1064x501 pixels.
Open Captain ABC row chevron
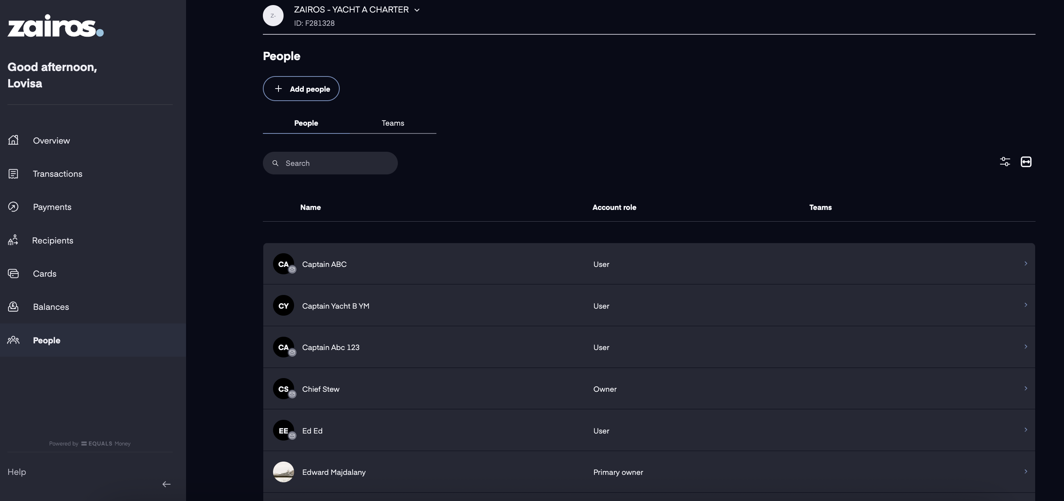pos(1026,263)
